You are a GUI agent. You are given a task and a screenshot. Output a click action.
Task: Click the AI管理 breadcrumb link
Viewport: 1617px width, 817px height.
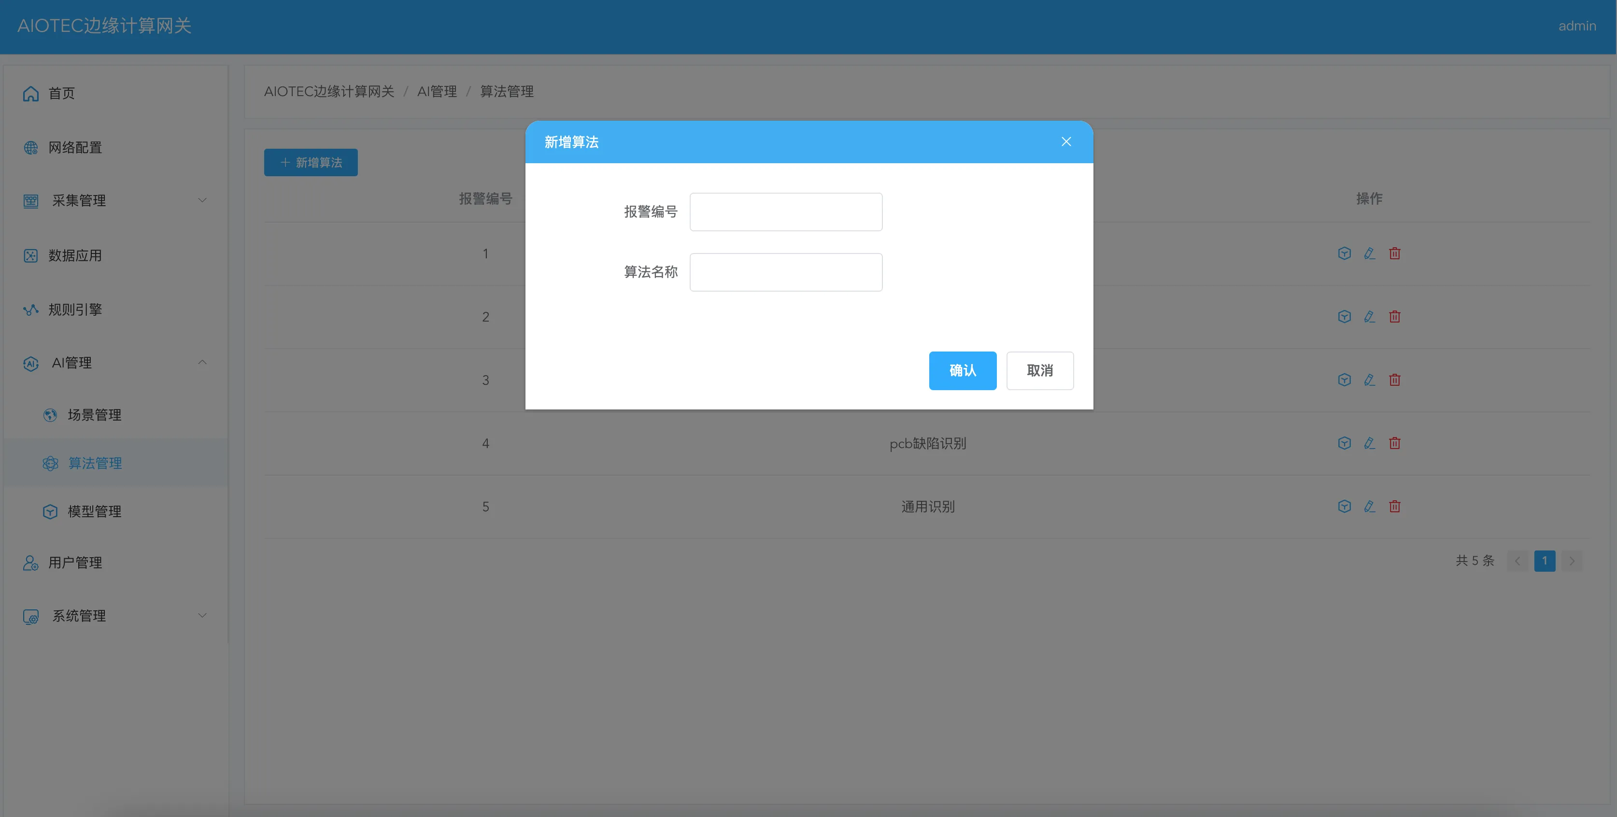[437, 92]
